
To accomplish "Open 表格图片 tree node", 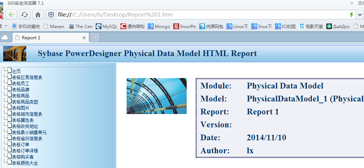I will click(21, 108).
